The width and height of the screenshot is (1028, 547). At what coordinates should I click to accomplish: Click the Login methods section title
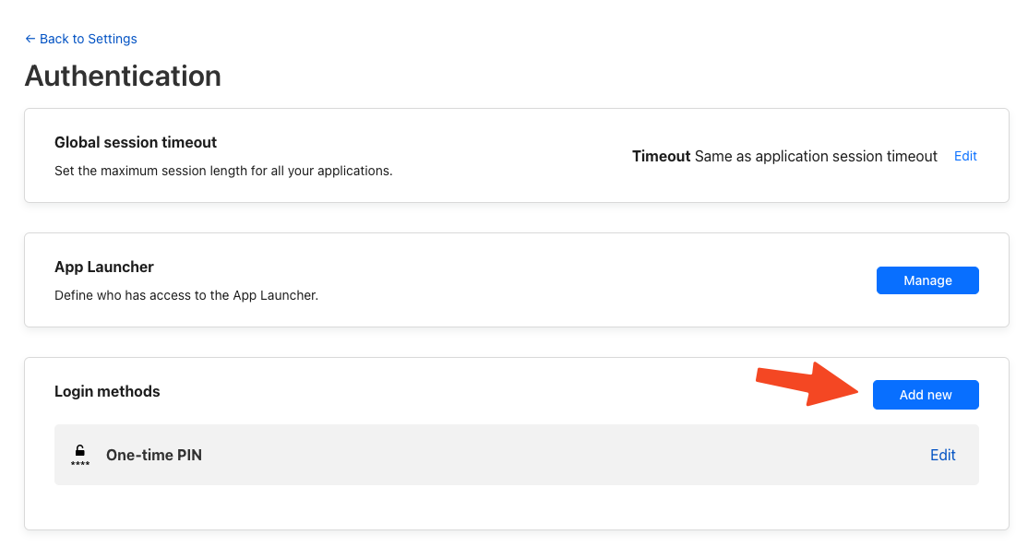[107, 391]
